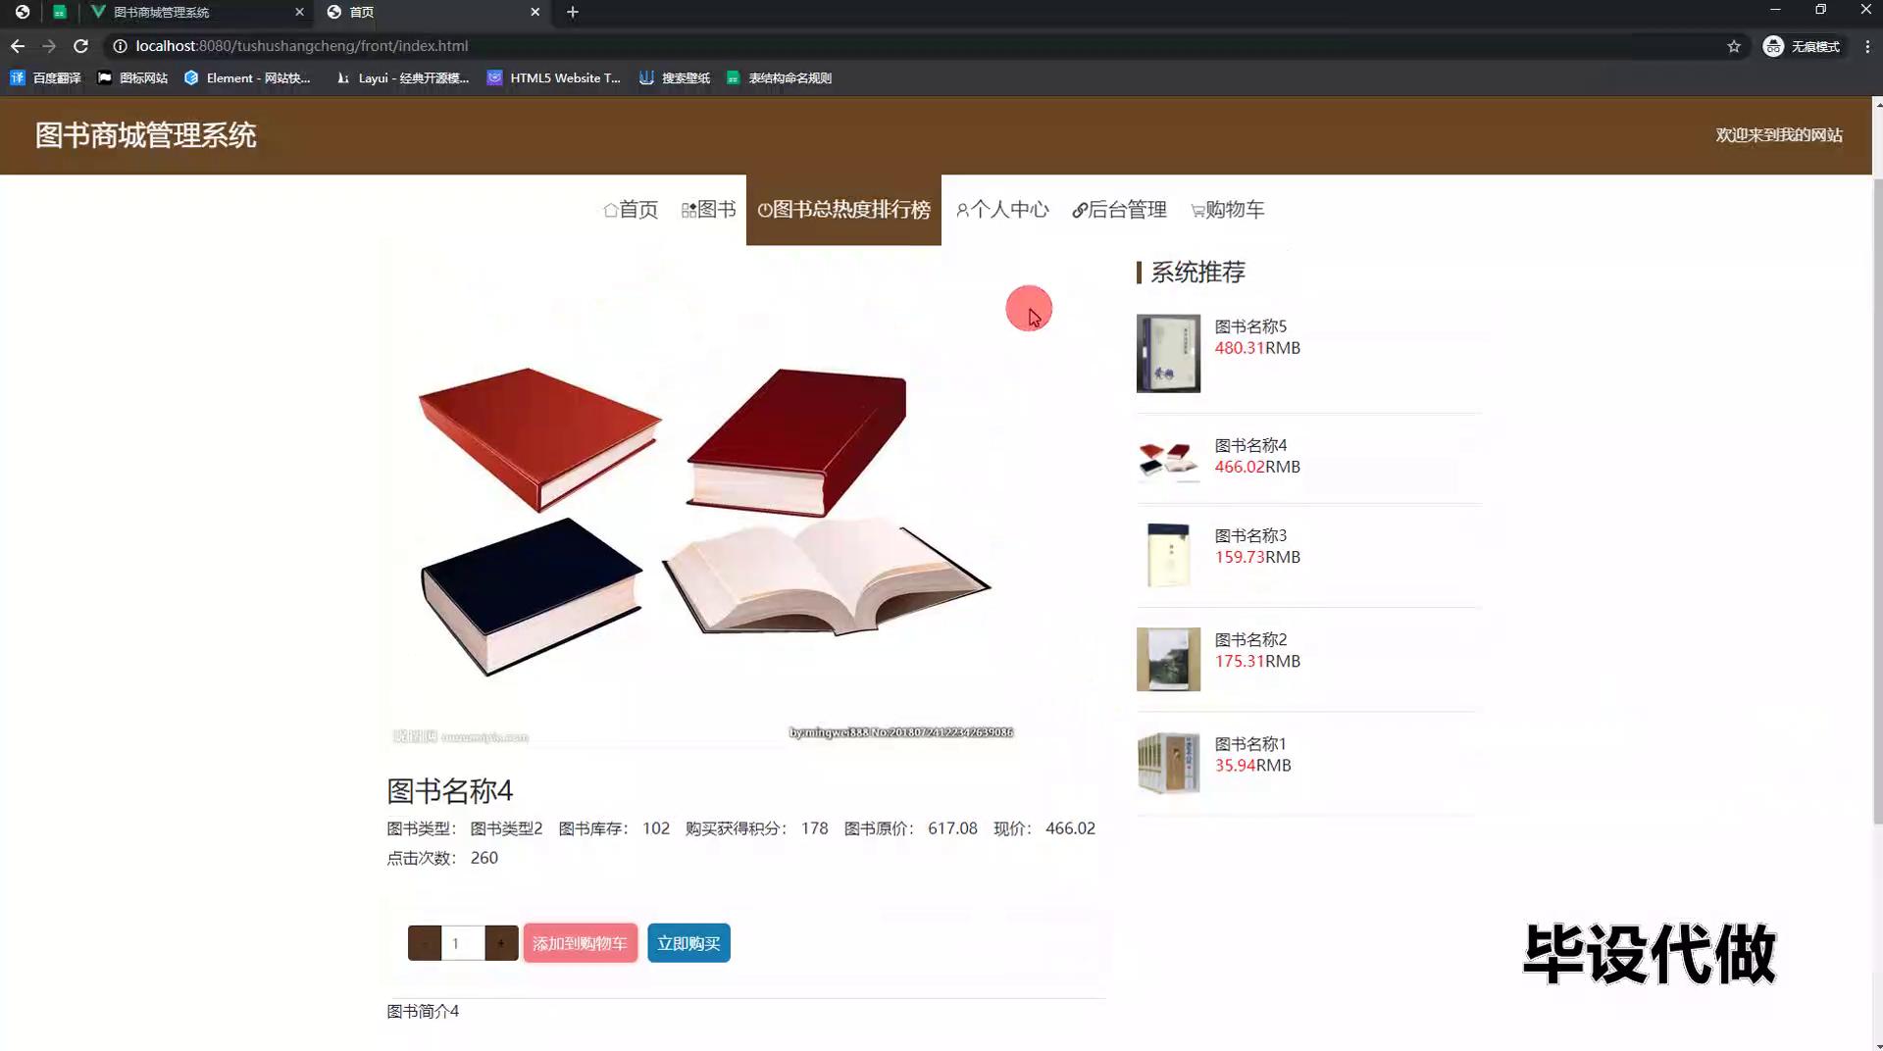1883x1051 pixels.
Task: Go to 后台管理 link
Action: click(x=1119, y=210)
